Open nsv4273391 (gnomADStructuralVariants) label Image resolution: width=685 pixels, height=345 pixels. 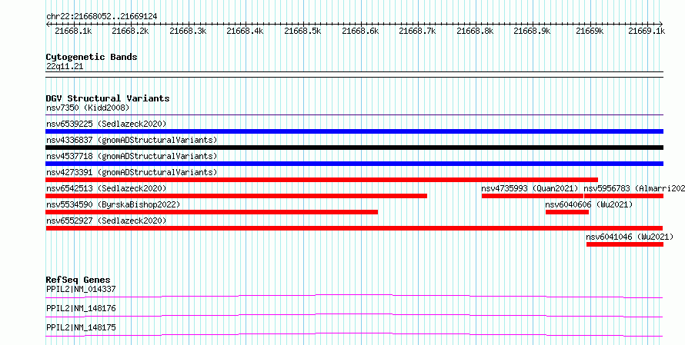tap(132, 172)
